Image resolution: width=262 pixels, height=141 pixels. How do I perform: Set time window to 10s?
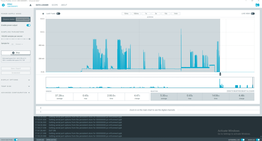(166, 14)
